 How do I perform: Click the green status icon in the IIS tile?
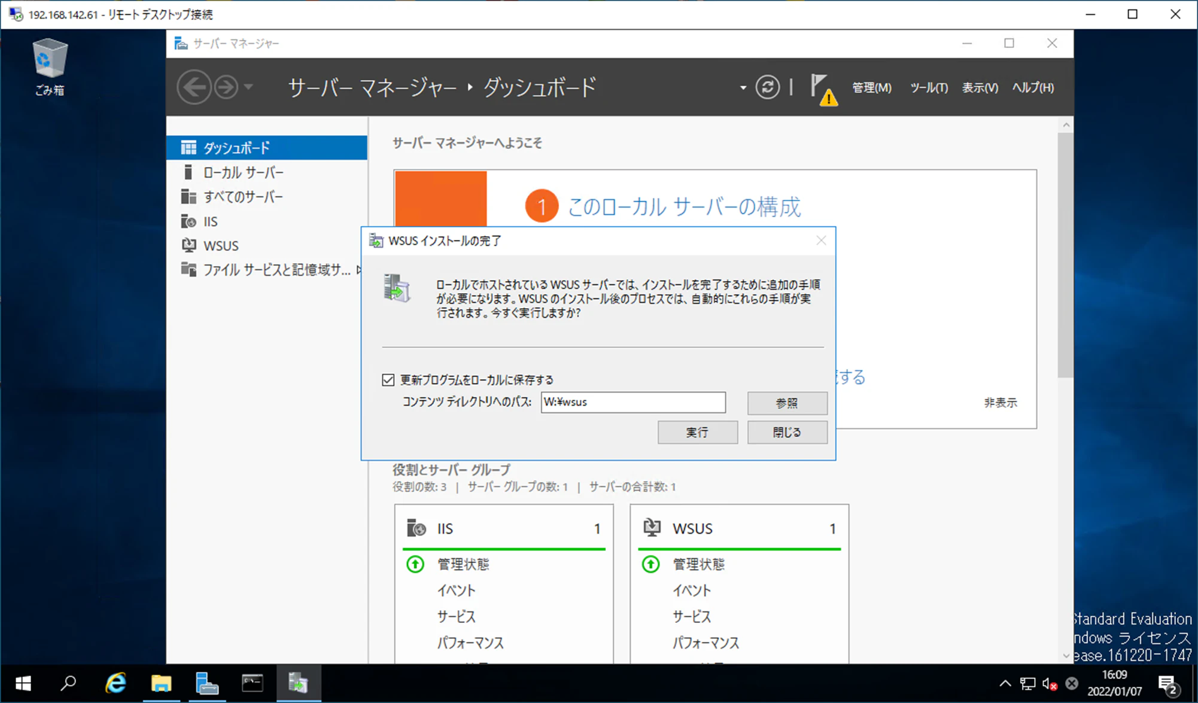coord(415,564)
